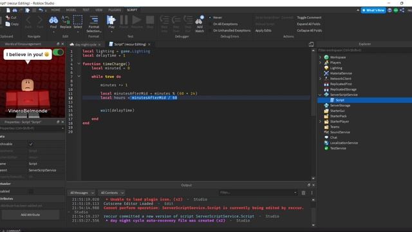Start the game with the Play button
Screen dimensions: 412x232
tap(111, 23)
